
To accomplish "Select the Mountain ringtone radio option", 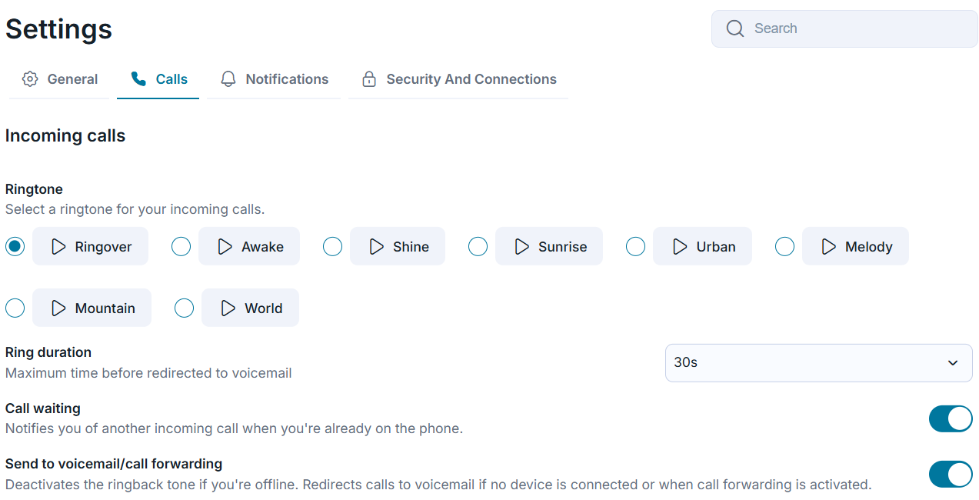I will tap(15, 308).
